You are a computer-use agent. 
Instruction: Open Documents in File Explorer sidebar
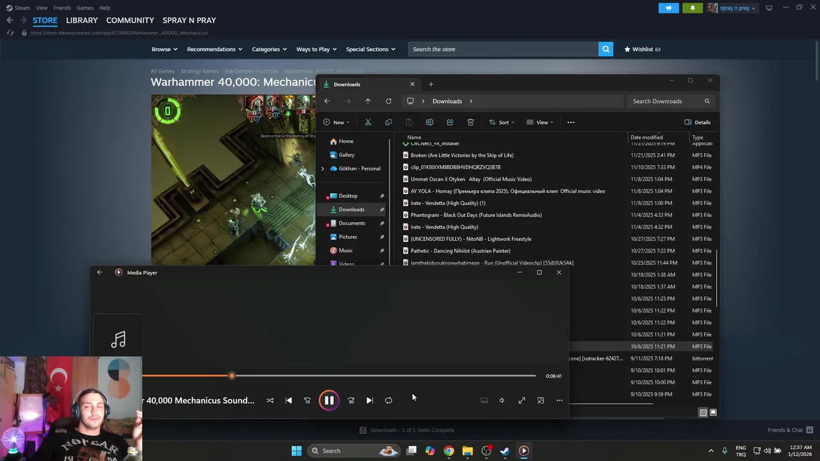point(352,223)
